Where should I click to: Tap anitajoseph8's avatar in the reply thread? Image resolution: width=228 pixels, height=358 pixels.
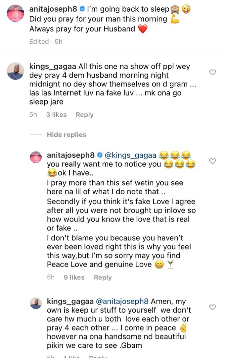coord(36,157)
